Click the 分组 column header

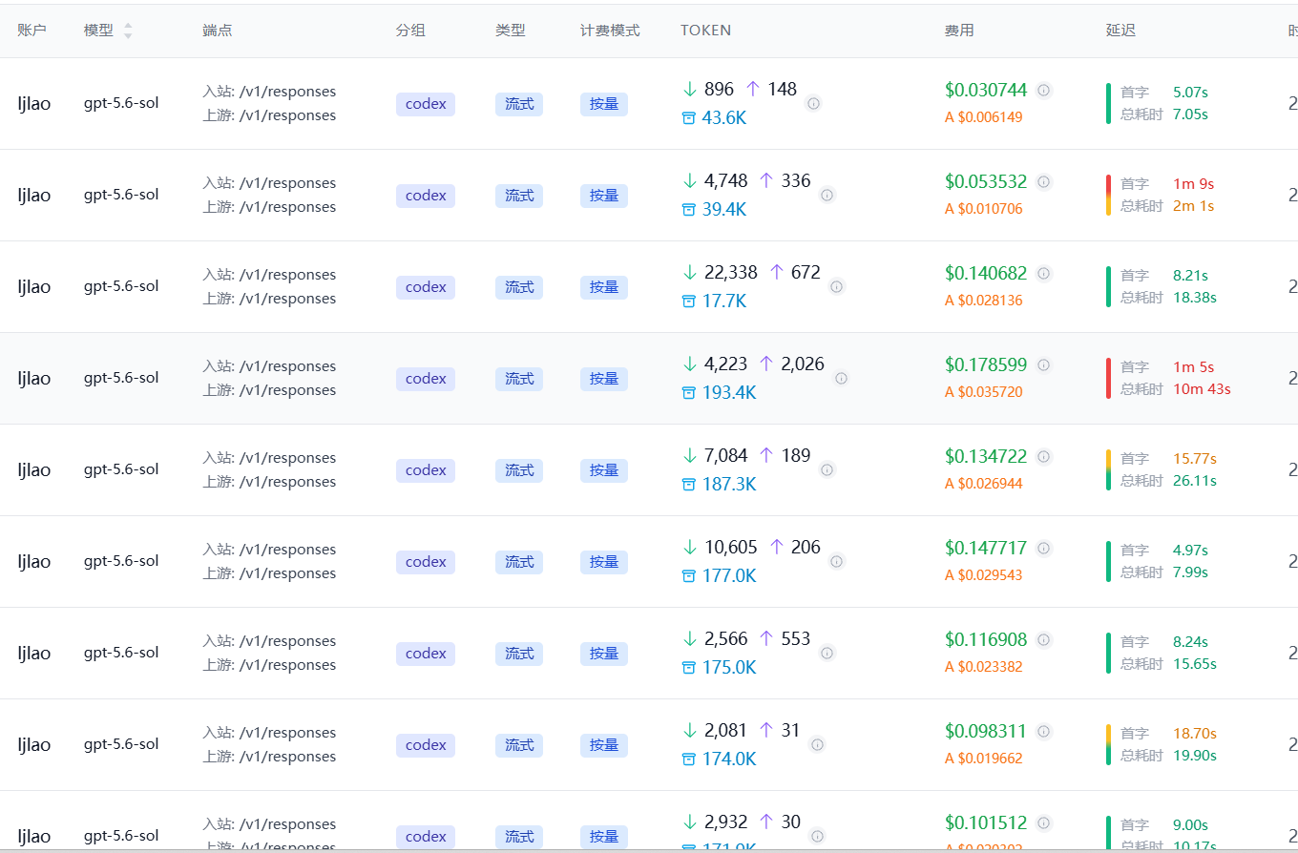[410, 31]
